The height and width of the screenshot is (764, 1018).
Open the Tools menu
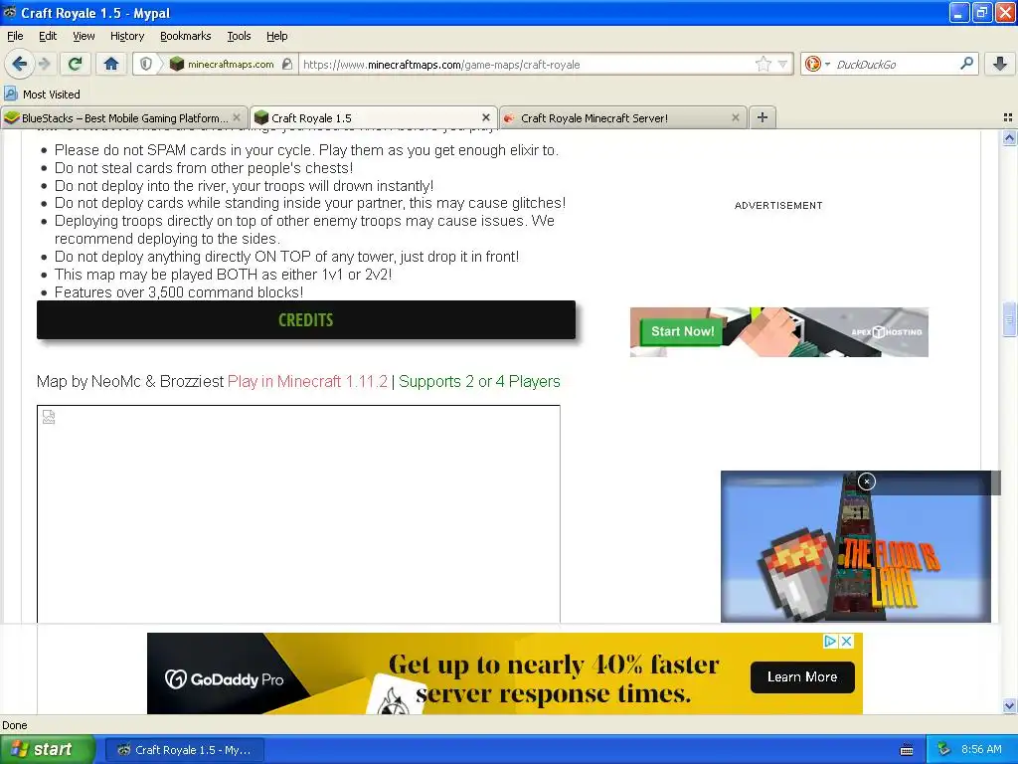click(239, 36)
